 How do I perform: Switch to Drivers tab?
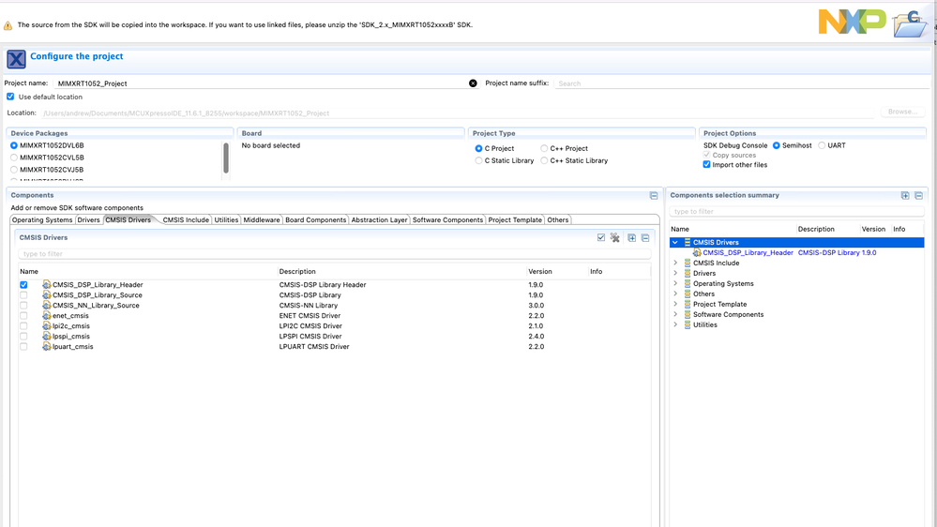(88, 219)
